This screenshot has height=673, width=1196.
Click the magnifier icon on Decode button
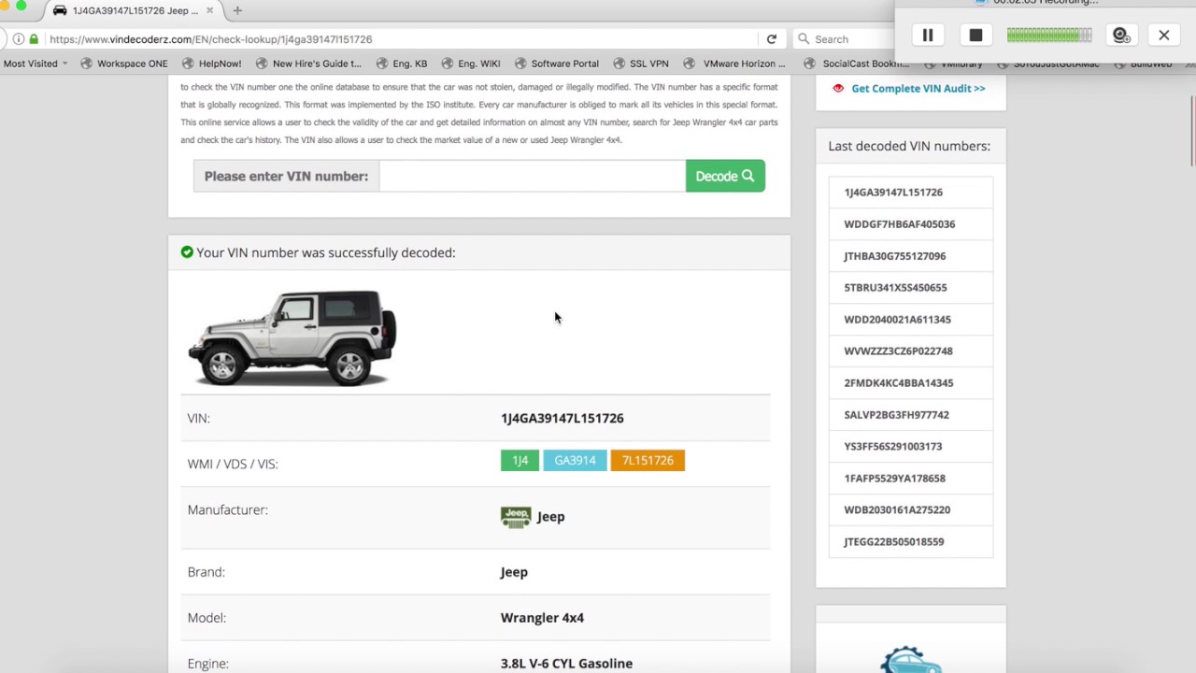[747, 176]
